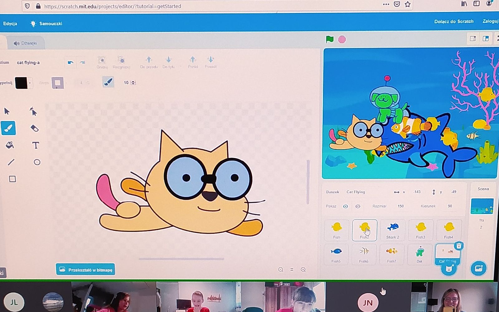Image resolution: width=499 pixels, height=312 pixels.
Task: Select the Circle tool
Action: point(37,162)
